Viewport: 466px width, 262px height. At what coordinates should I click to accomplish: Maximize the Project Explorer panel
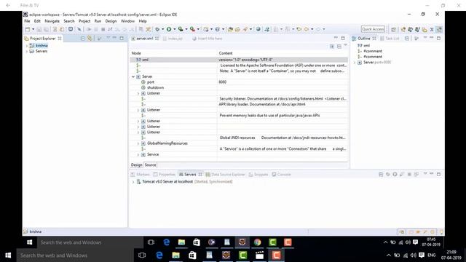(x=122, y=38)
